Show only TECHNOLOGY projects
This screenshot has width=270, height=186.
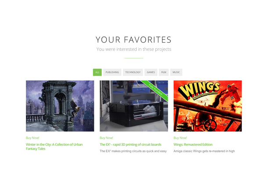(x=133, y=72)
